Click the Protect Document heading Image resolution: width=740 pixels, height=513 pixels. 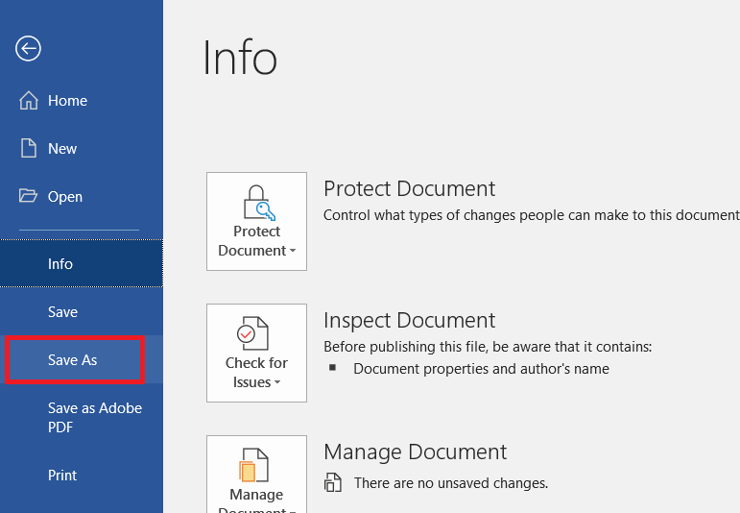[409, 189]
